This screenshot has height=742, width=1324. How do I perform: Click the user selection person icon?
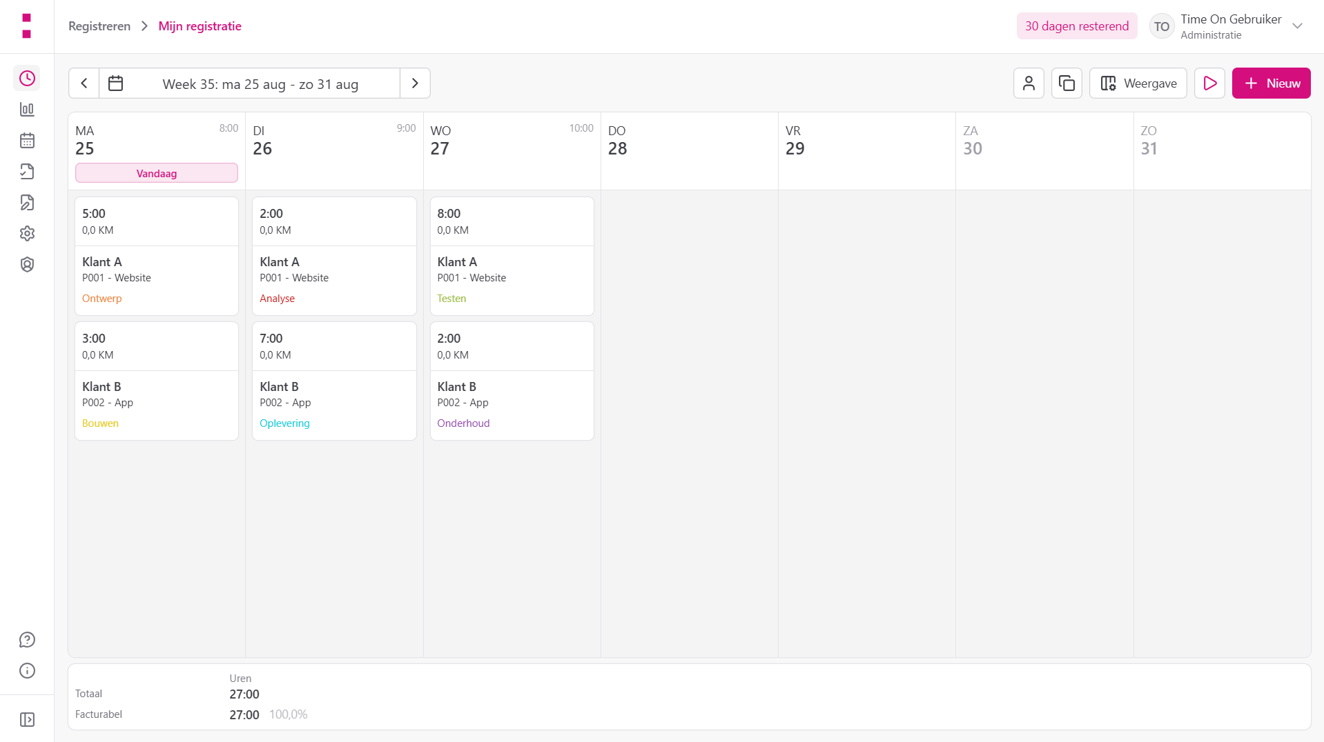(1029, 83)
